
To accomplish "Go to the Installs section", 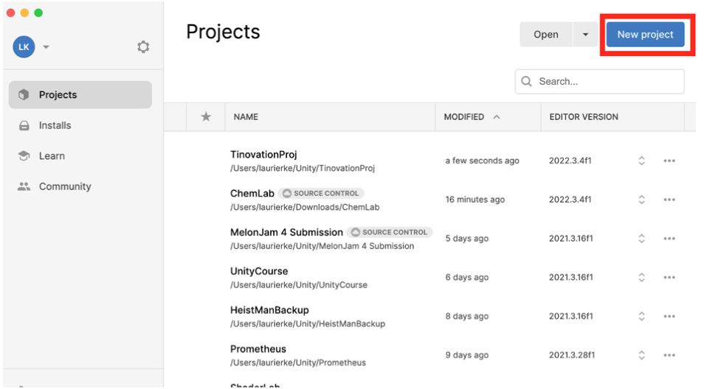I will (55, 125).
